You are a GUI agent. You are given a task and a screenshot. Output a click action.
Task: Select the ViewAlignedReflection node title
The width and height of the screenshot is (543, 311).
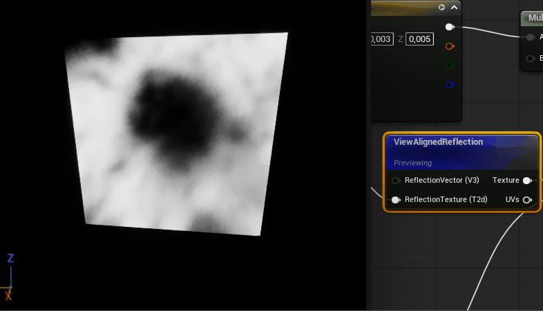438,142
